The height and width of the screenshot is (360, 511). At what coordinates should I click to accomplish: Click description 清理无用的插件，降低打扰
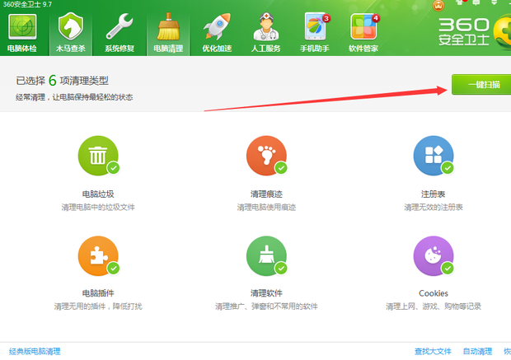pos(98,306)
